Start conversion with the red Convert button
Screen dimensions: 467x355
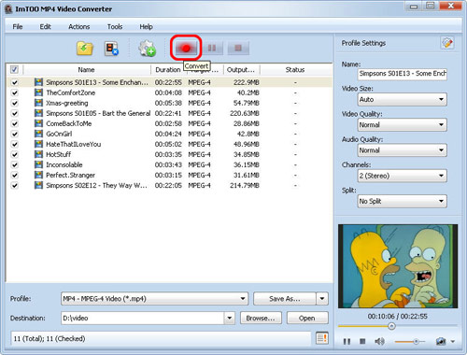[186, 48]
